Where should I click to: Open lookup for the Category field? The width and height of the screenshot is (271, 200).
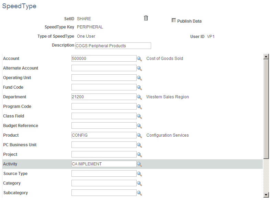(x=139, y=184)
